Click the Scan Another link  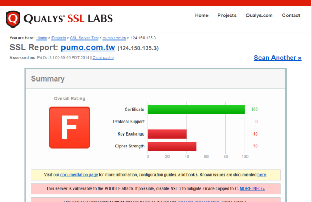click(x=278, y=58)
